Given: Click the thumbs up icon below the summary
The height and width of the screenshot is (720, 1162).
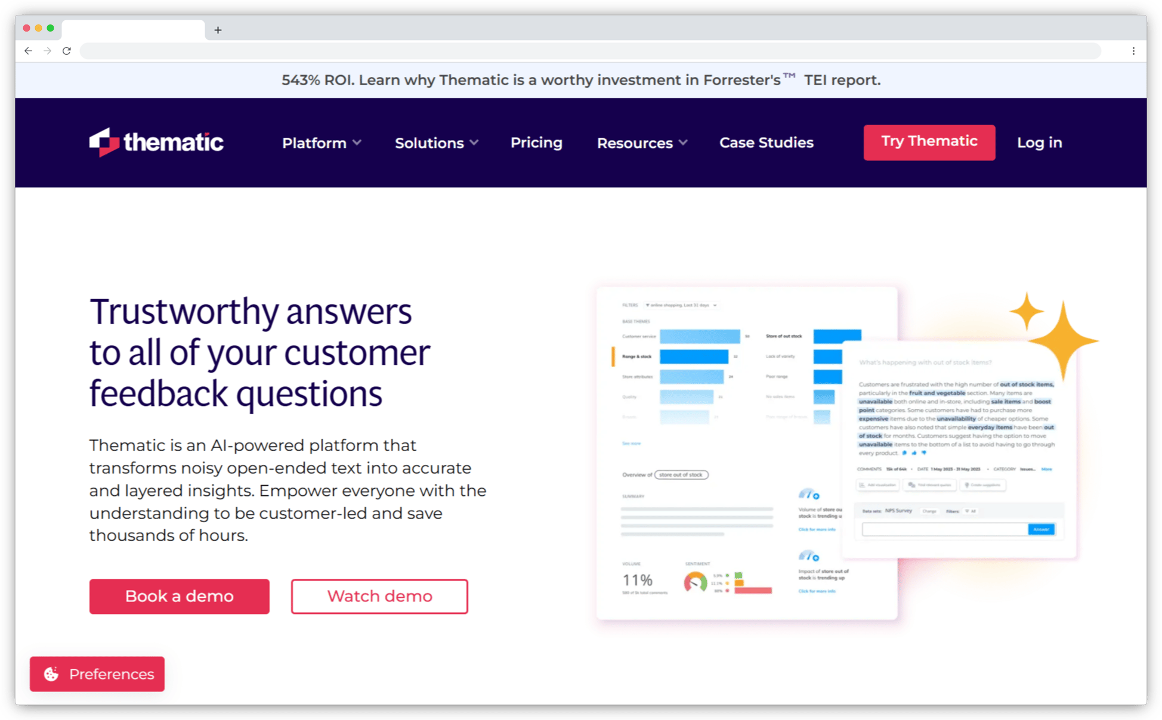Looking at the screenshot, I should click(x=914, y=453).
